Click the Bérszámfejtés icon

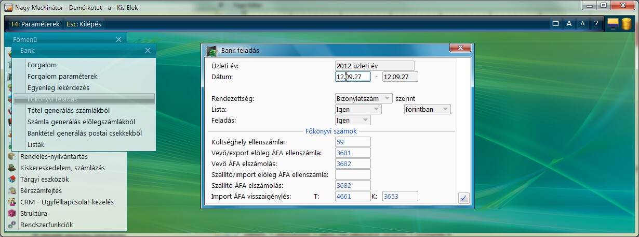coord(12,190)
